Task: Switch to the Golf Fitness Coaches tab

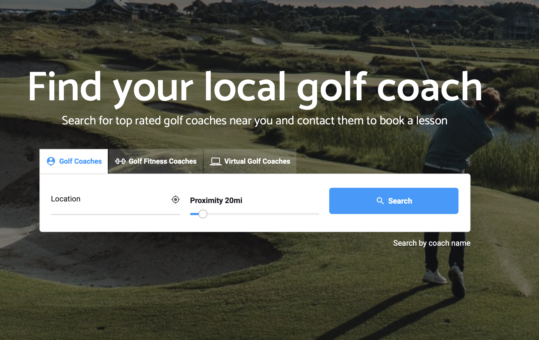Action: point(162,161)
